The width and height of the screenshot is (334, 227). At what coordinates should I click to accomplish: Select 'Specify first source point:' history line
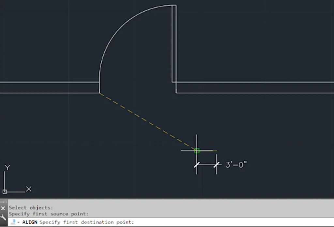pyautogui.click(x=49, y=214)
